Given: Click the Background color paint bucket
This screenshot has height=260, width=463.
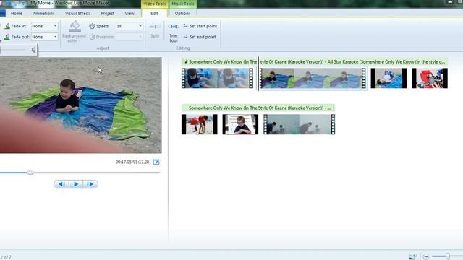Looking at the screenshot, I should pos(75,27).
